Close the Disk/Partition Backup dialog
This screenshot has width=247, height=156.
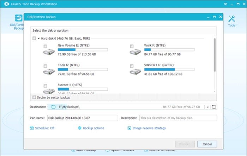221,17
